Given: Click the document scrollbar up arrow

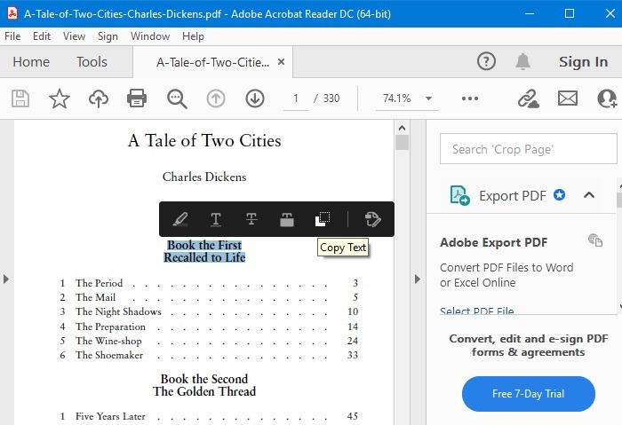Looking at the screenshot, I should [x=402, y=128].
